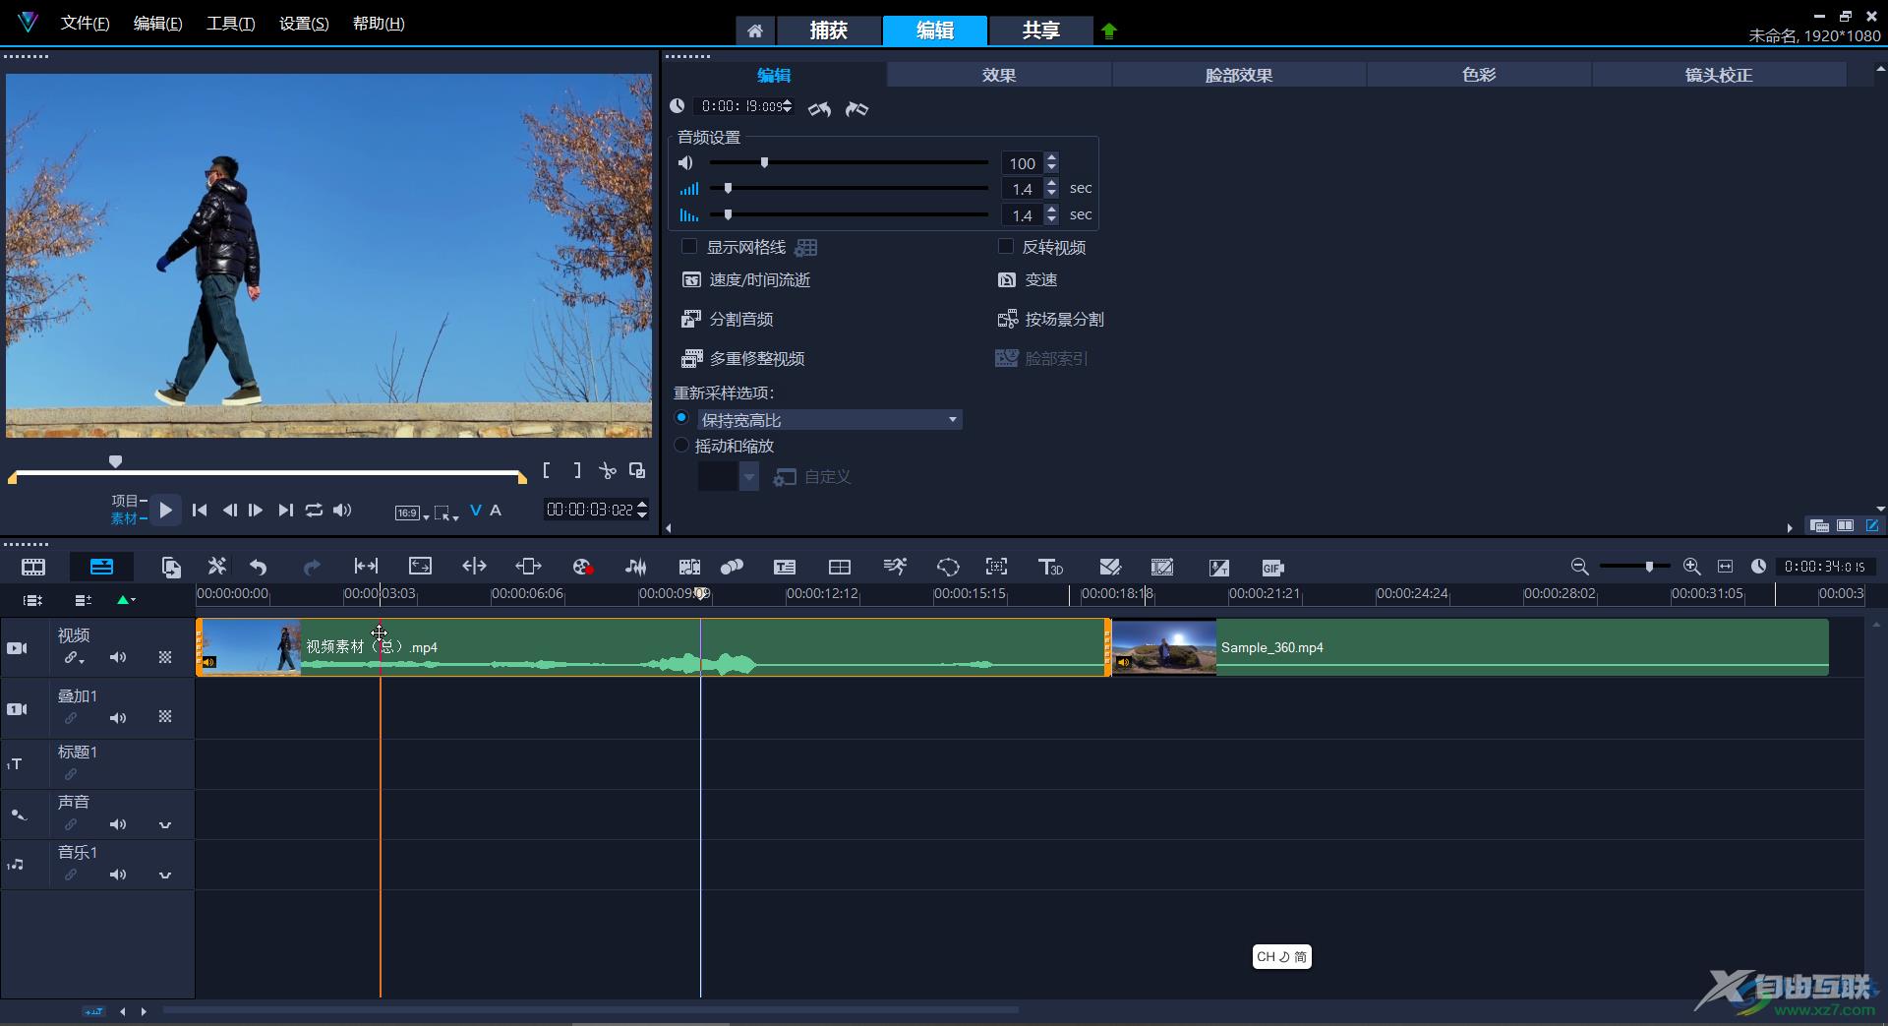
Task: Play the preview
Action: 165,510
